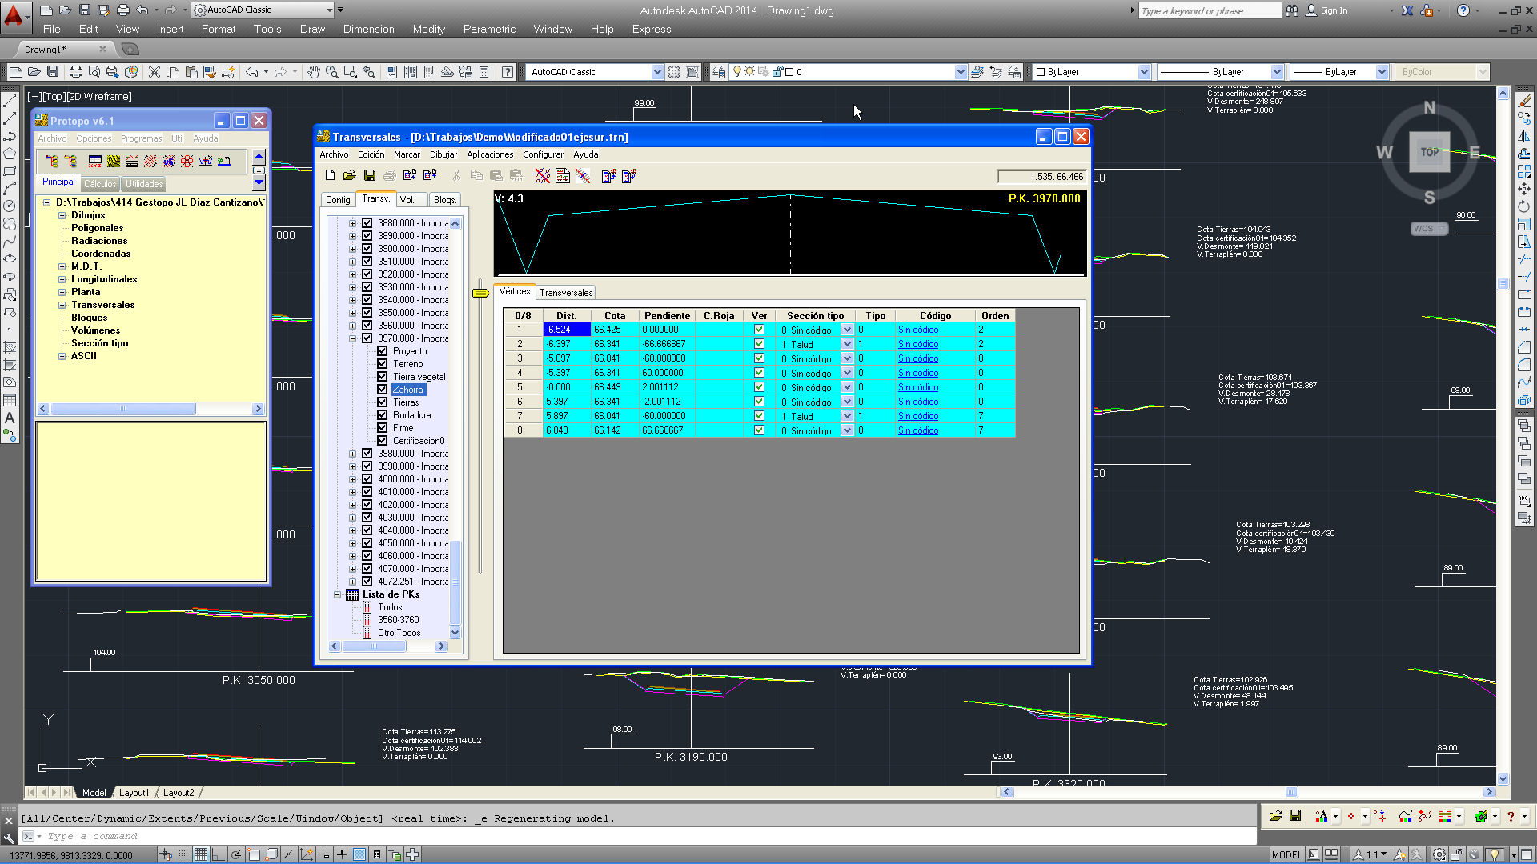Collapse the 3970.000 tree node
1537x864 pixels.
352,338
